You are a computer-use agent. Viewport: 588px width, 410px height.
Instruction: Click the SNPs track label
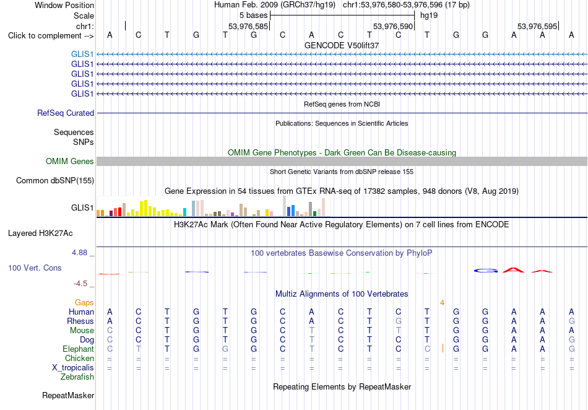pyautogui.click(x=84, y=142)
